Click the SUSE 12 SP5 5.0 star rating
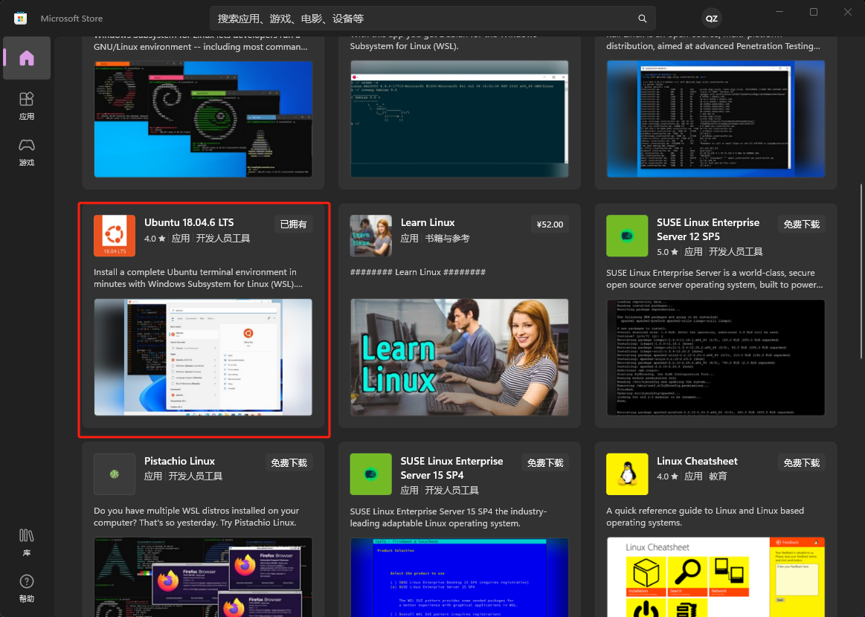This screenshot has height=617, width=865. tap(667, 252)
